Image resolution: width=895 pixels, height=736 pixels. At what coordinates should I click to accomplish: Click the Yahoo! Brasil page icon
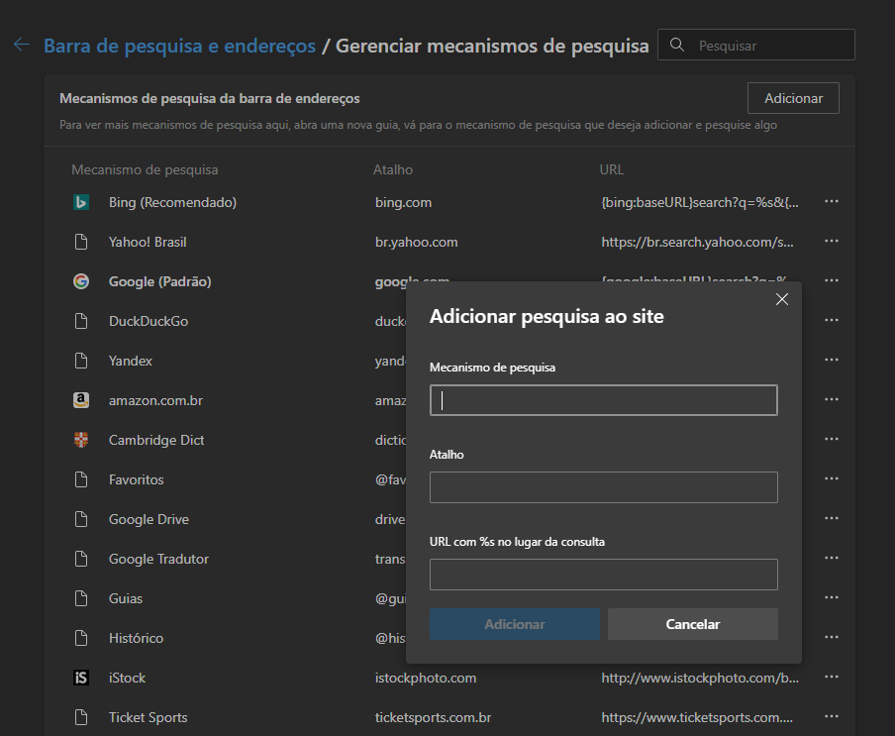[81, 242]
